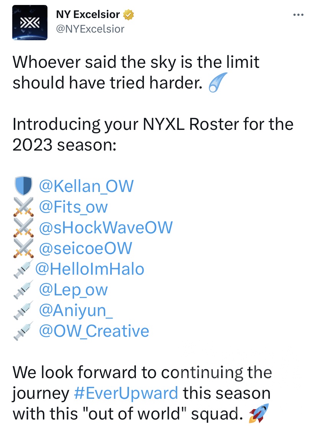This screenshot has height=426, width=317.
Task: Open the @OW_Creative mention
Action: pyautogui.click(x=94, y=331)
